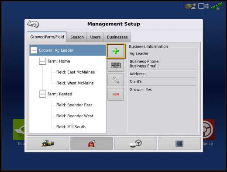Click the Management Setup title

pyautogui.click(x=113, y=24)
